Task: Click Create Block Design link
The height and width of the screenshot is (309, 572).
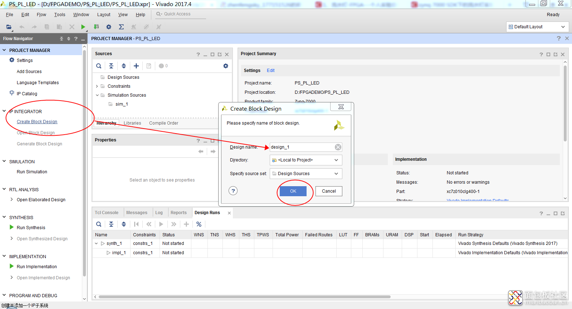Action: point(37,122)
